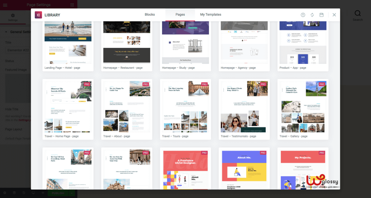Open Travel – About template thumbnail

(x=127, y=106)
